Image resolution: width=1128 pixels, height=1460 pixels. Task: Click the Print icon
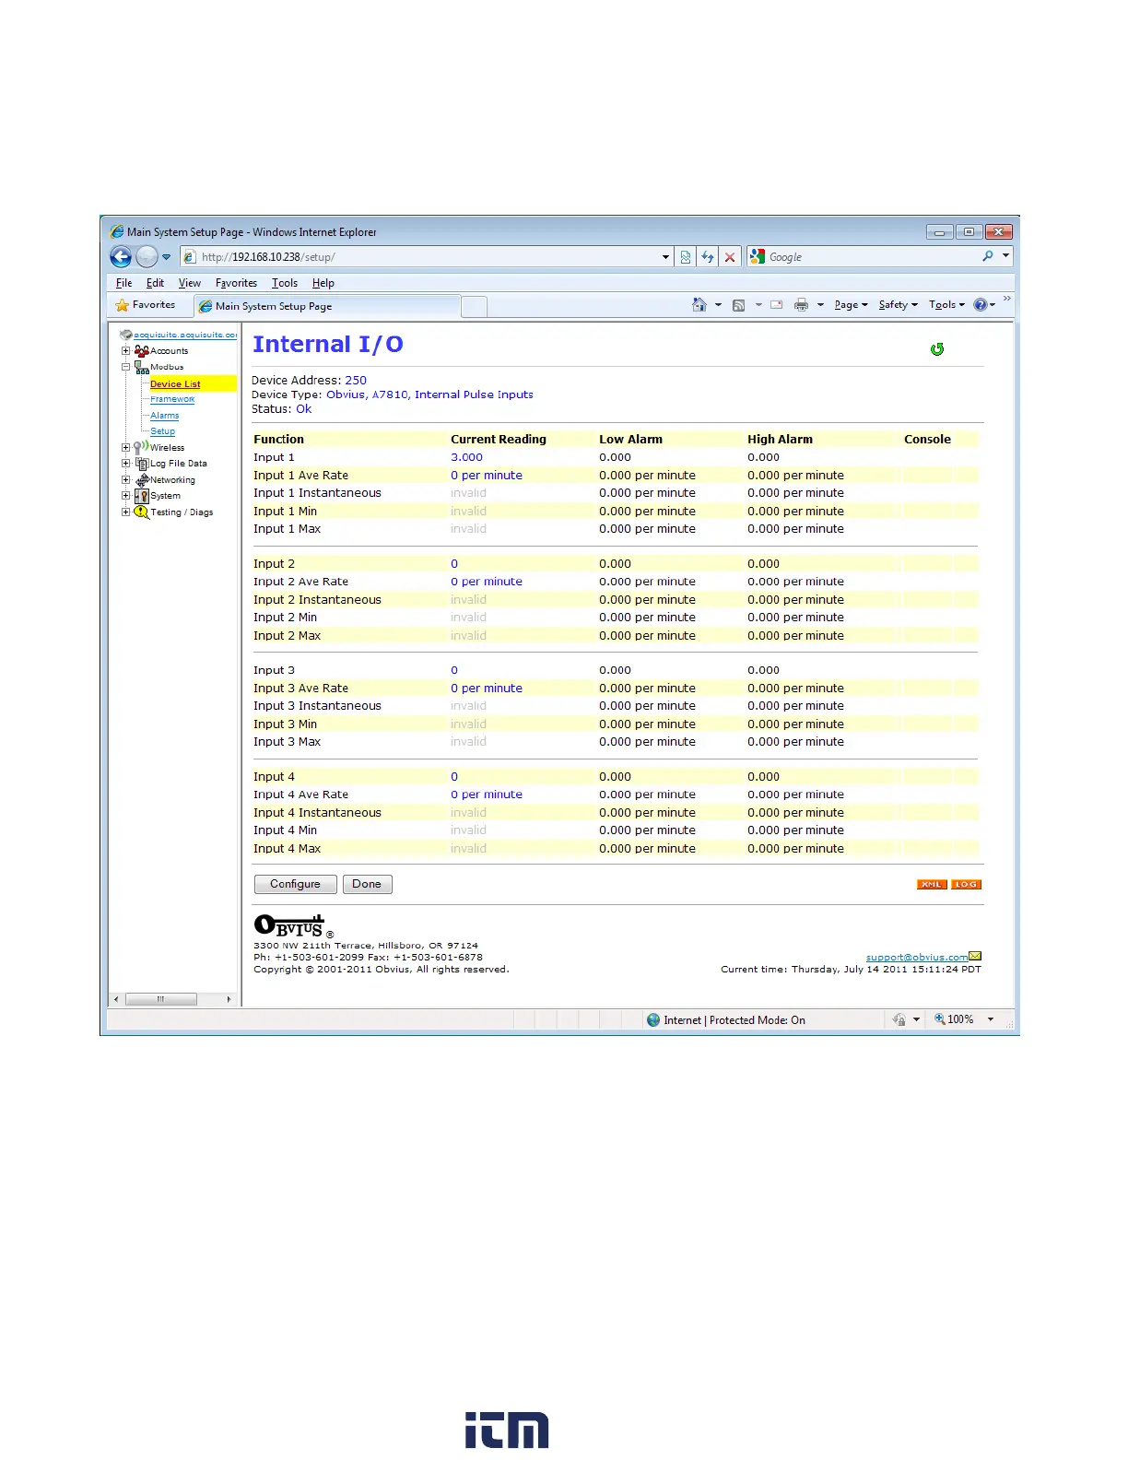coord(801,305)
